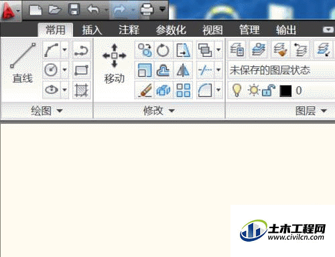The width and height of the screenshot is (335, 257).
Task: Open the AutoCAD application menu button
Action: coord(11,11)
